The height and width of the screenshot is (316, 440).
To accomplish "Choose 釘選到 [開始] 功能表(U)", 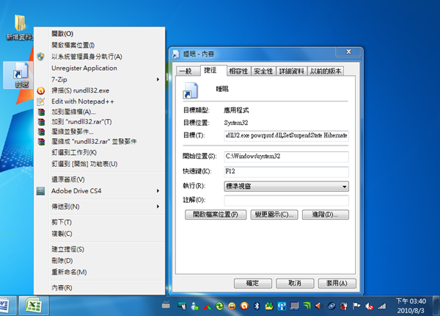I will [99, 164].
